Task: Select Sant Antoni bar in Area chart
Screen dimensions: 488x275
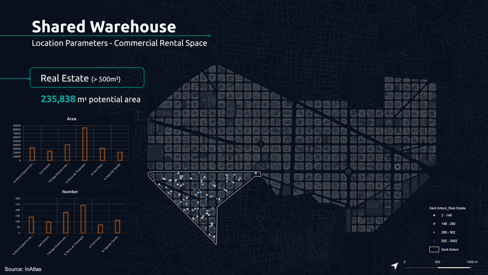Action: 49,155
